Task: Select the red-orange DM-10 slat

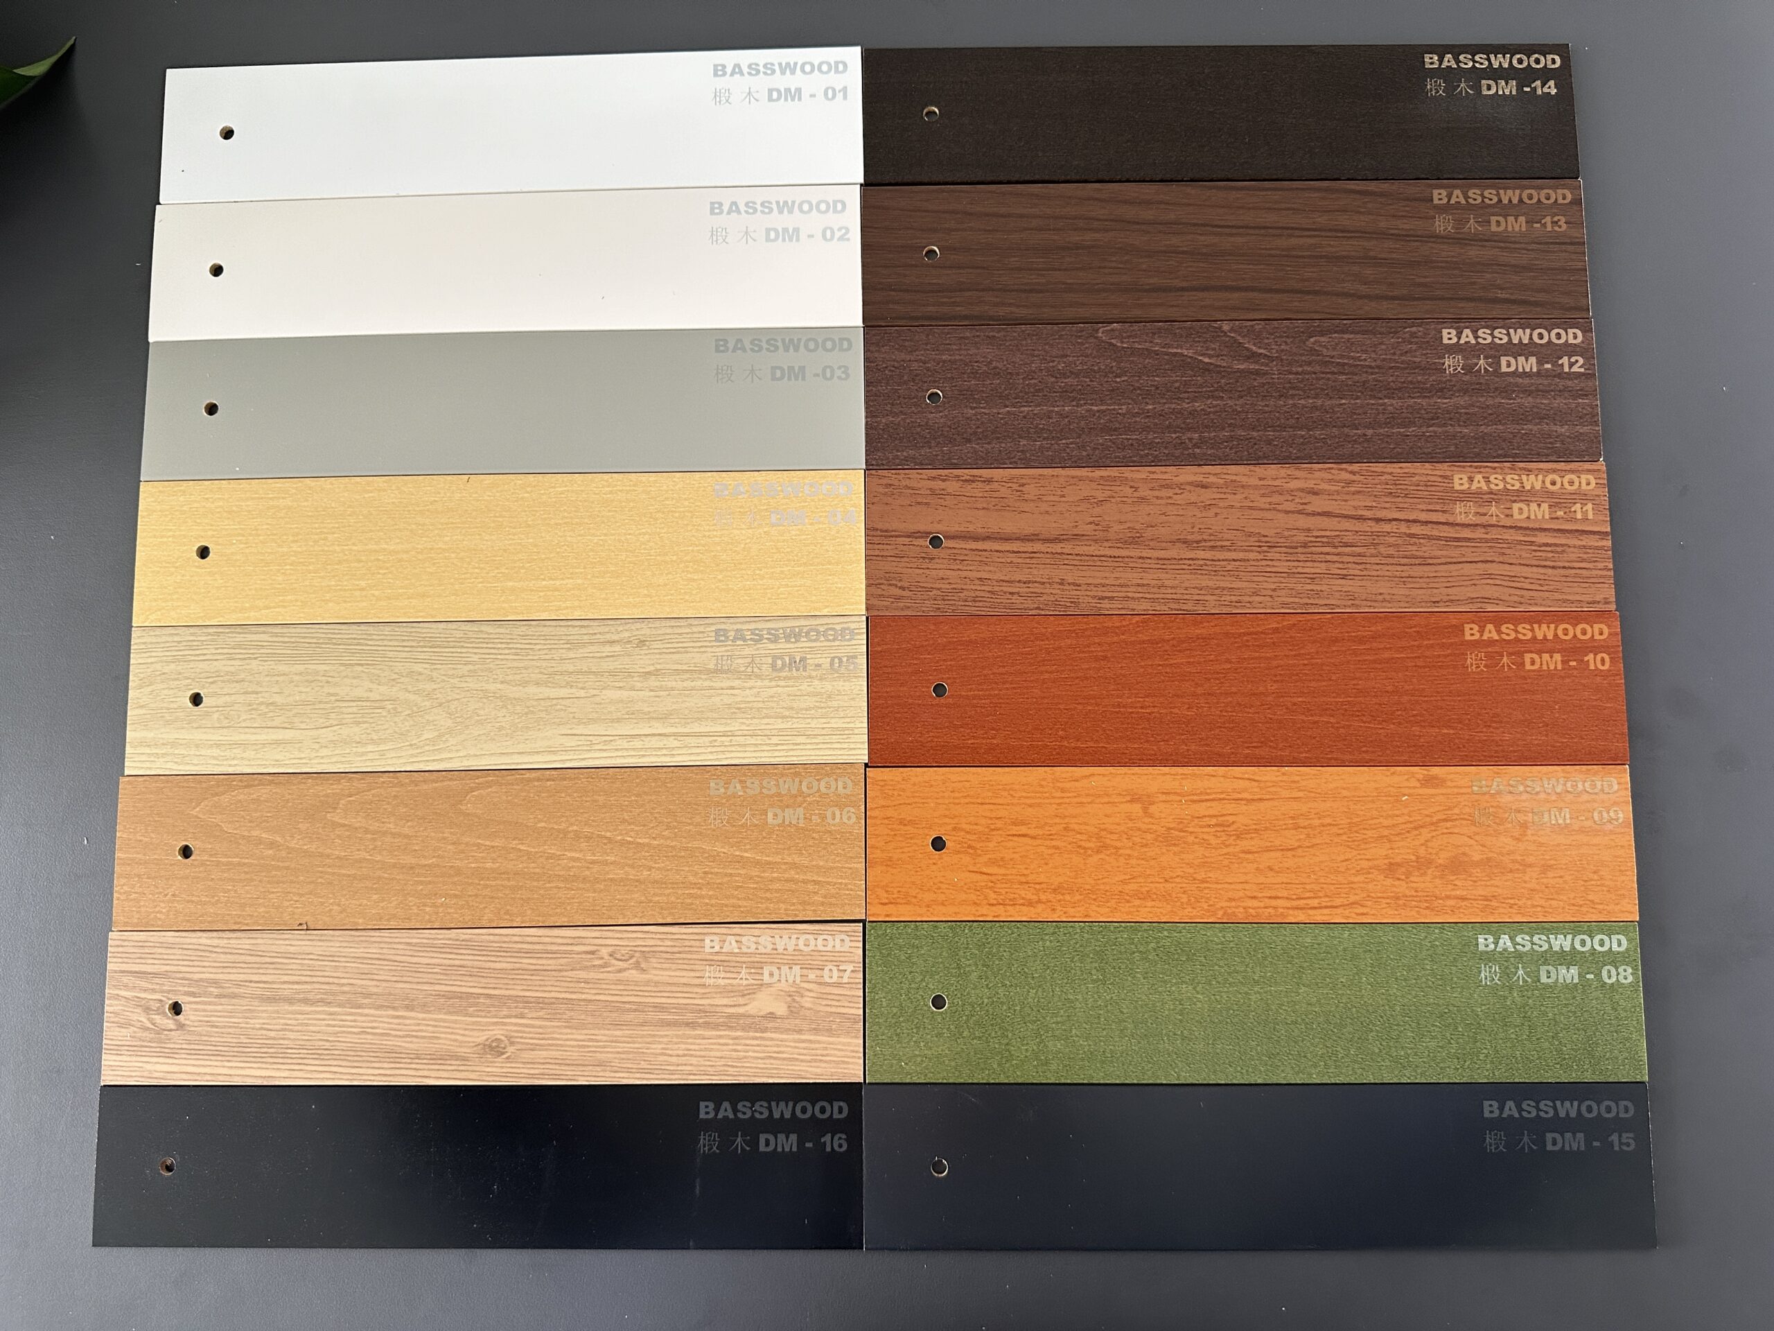Action: 1247,688
